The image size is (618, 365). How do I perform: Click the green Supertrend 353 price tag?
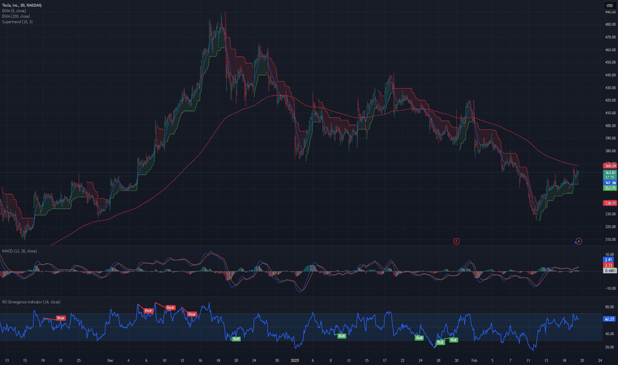pos(610,188)
